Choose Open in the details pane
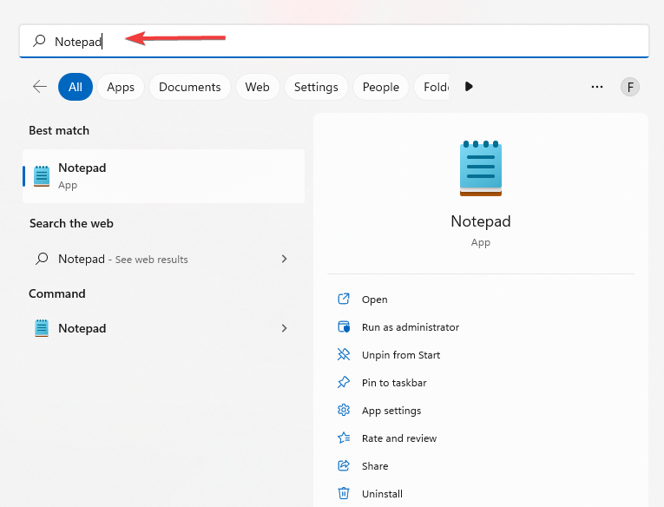The image size is (664, 507). tap(481, 300)
